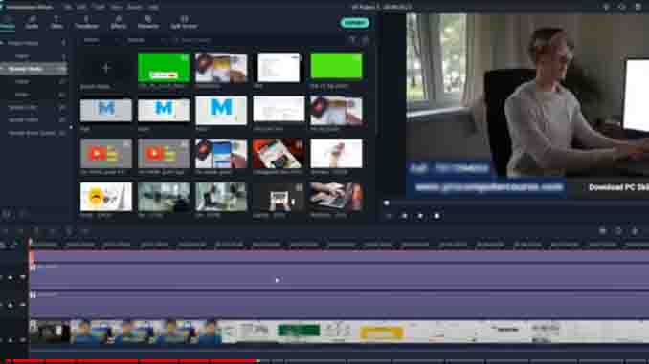Click the teal Export button
The width and height of the screenshot is (649, 364).
355,23
